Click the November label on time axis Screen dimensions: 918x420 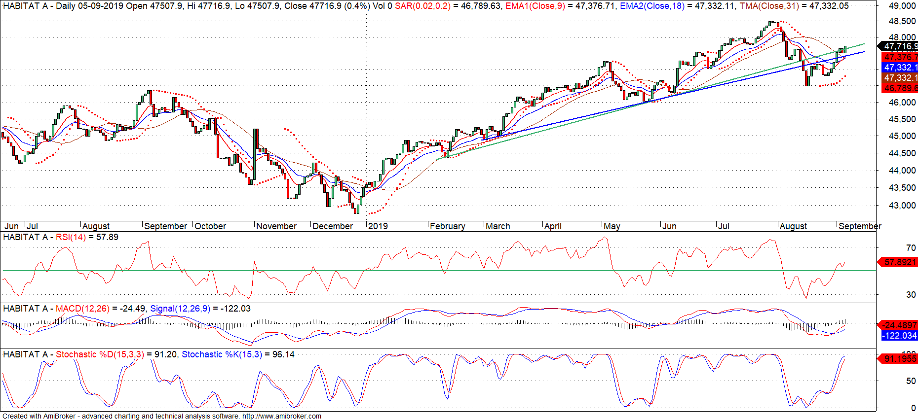(x=276, y=226)
